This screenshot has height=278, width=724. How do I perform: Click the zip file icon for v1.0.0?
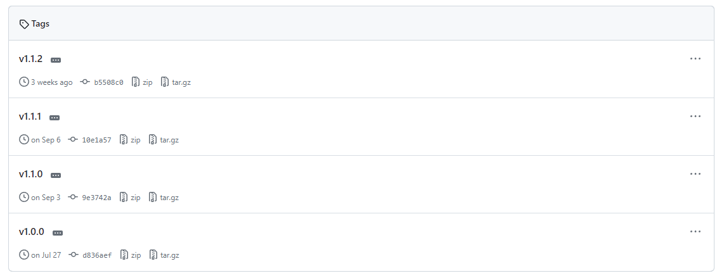(x=124, y=255)
